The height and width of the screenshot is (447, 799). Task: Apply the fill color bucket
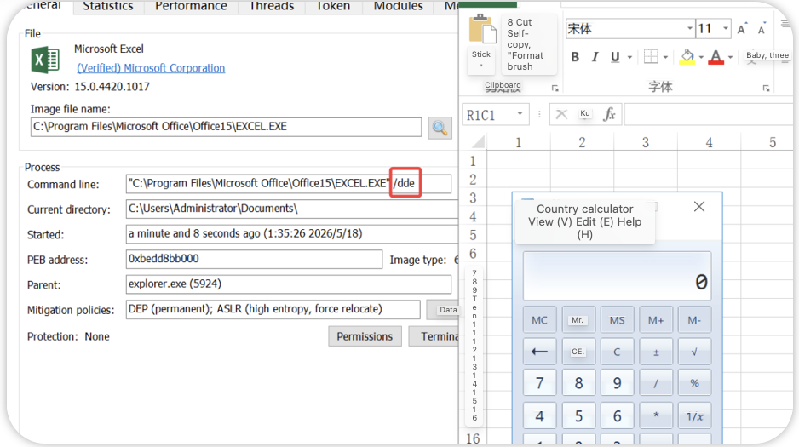tap(687, 56)
